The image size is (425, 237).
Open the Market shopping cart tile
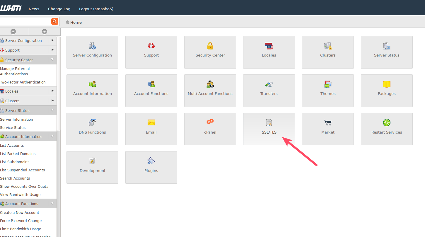coord(328,129)
